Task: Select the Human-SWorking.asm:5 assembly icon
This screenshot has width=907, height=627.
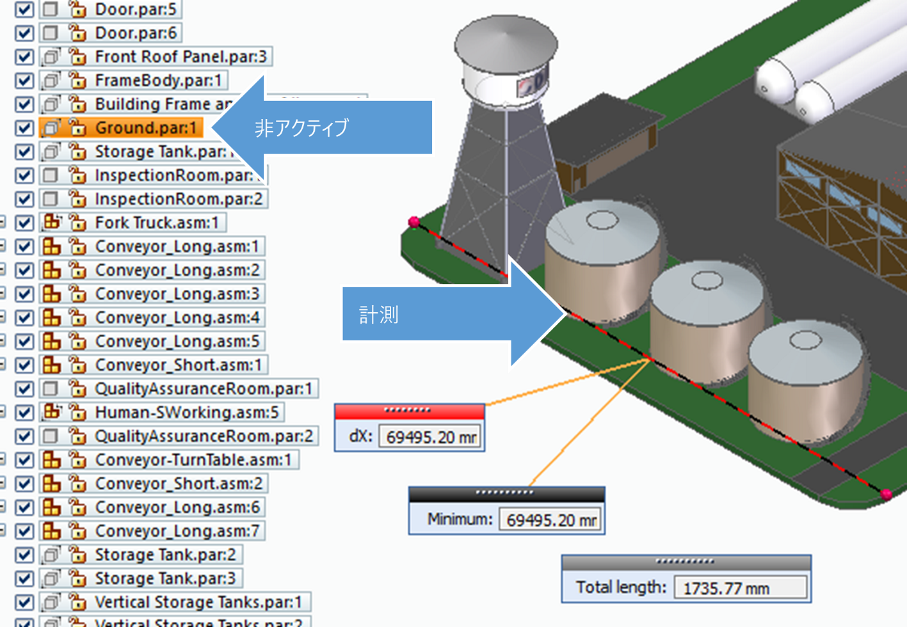Action: [51, 412]
